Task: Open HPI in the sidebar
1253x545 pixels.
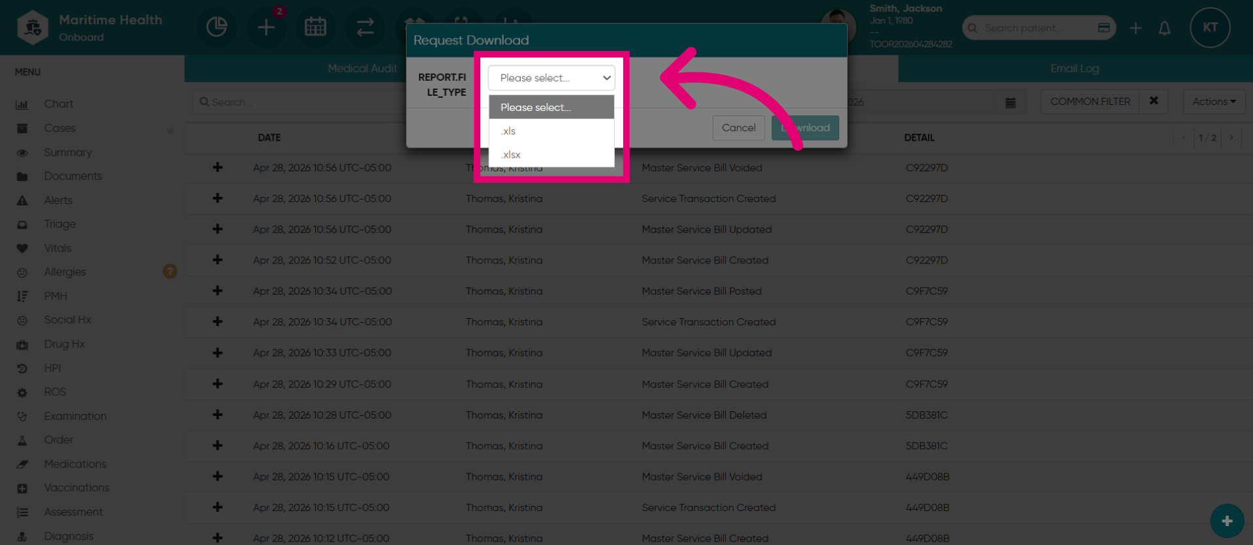Action: (52, 368)
